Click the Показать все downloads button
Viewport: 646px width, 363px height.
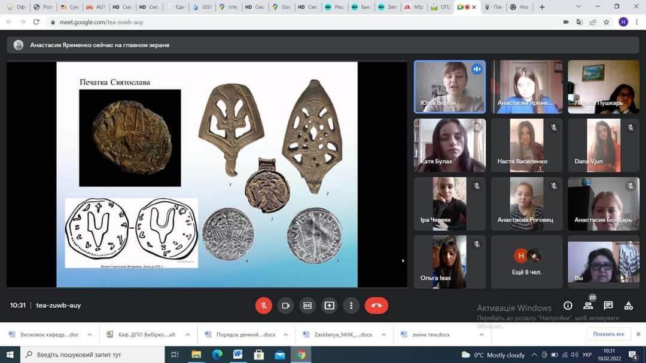(x=608, y=334)
